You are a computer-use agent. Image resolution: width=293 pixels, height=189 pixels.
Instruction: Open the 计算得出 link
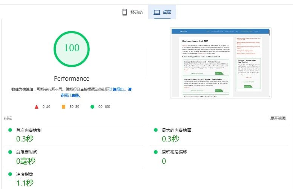(x=117, y=89)
